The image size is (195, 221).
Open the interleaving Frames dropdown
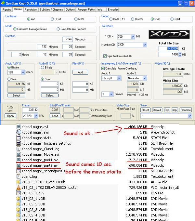(x=111, y=94)
